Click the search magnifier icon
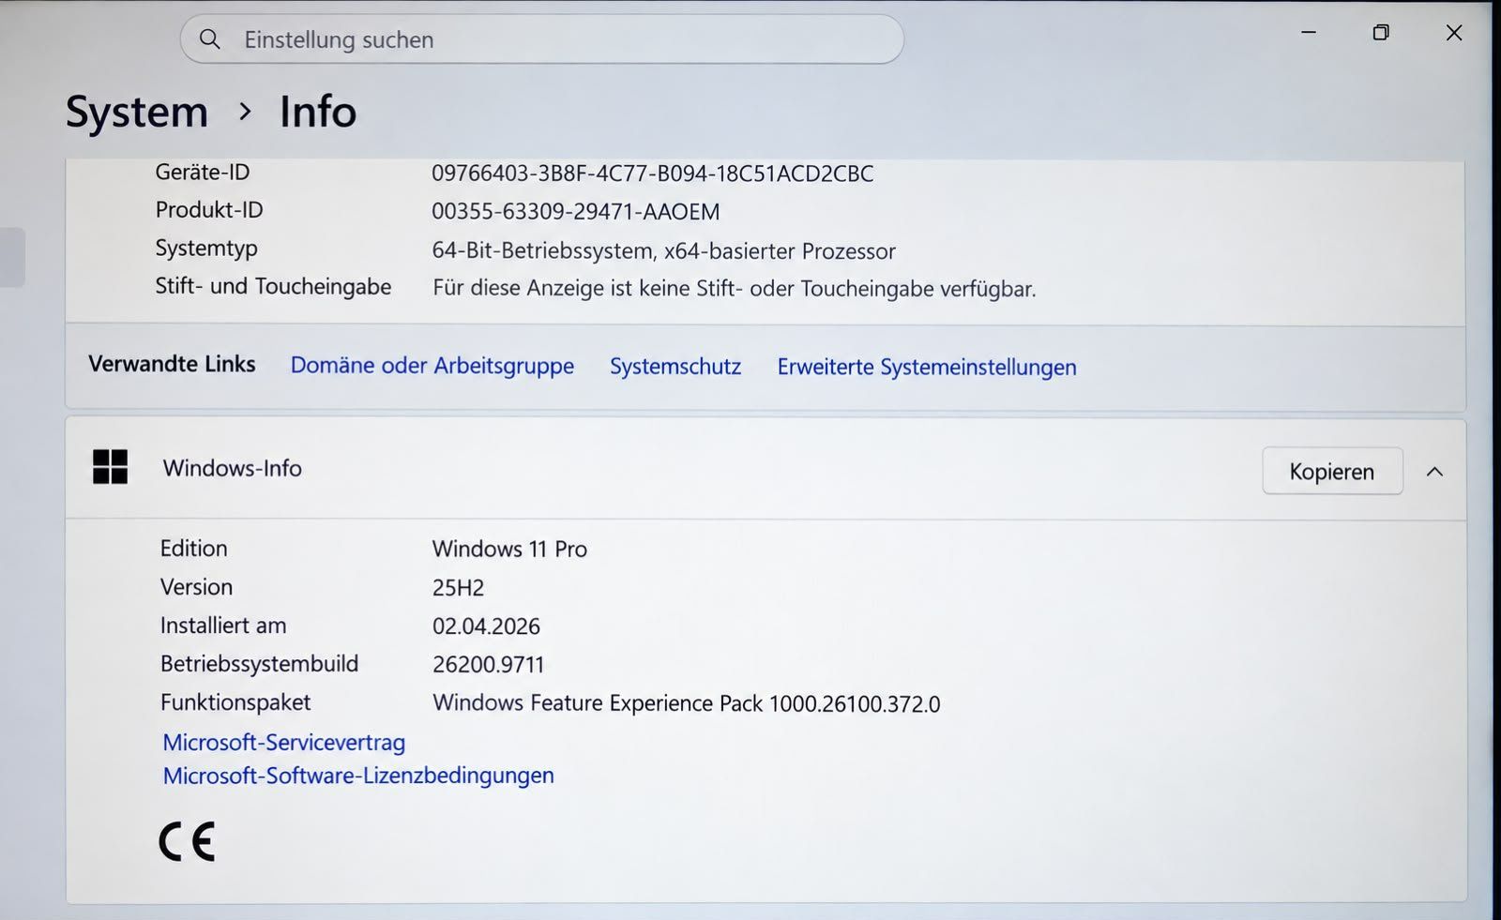 (210, 39)
